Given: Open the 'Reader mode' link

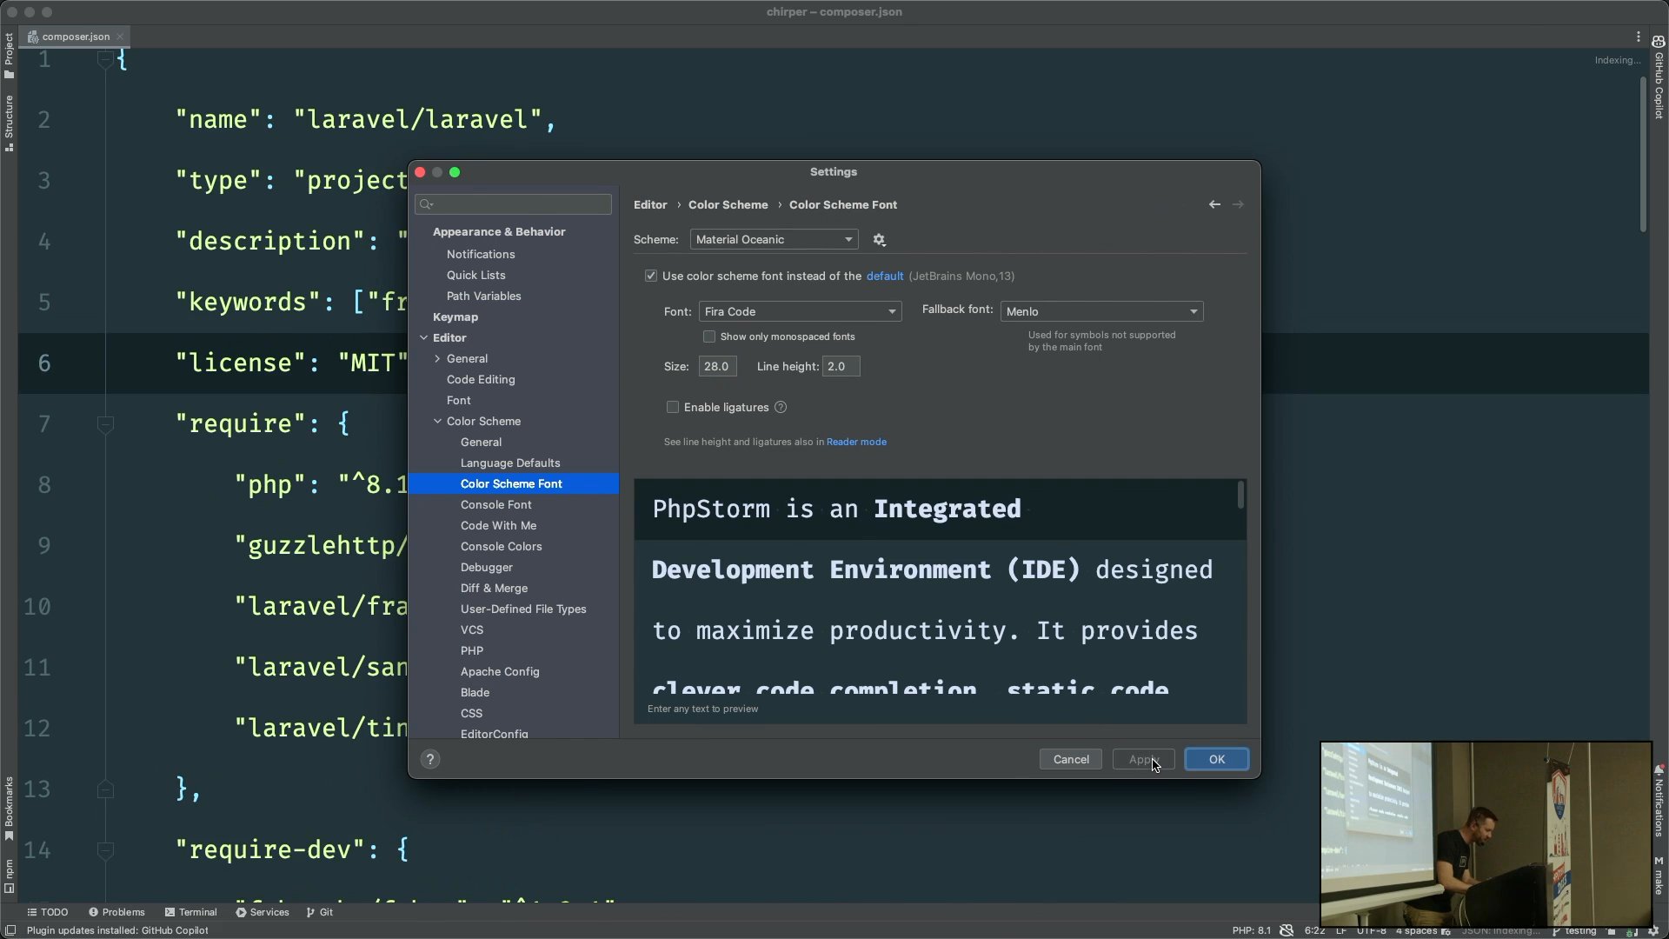Looking at the screenshot, I should point(856,442).
